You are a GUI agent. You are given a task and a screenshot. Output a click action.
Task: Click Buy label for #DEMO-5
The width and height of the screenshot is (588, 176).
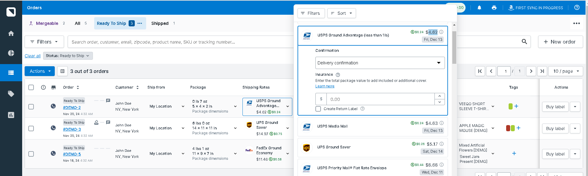(x=555, y=154)
